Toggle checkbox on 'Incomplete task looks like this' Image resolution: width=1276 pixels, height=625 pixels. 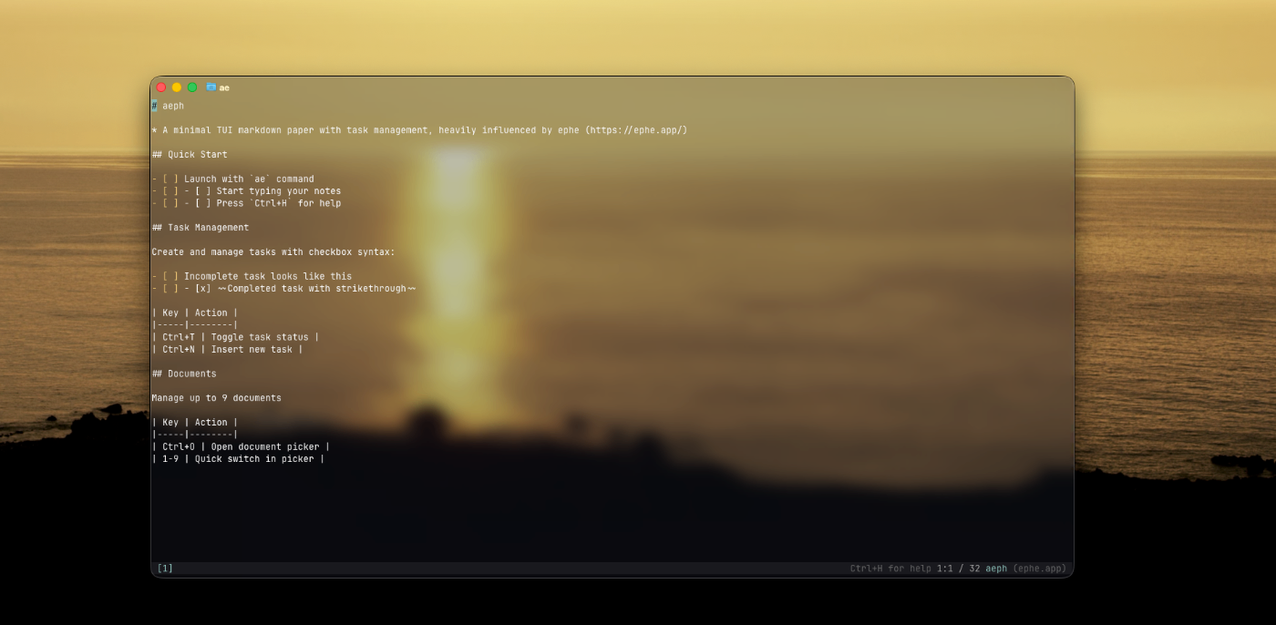coord(170,277)
